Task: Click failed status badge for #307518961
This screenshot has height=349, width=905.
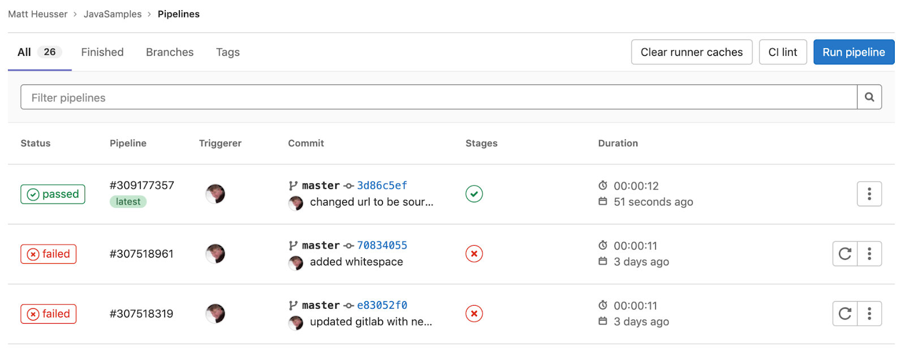Action: coord(49,254)
